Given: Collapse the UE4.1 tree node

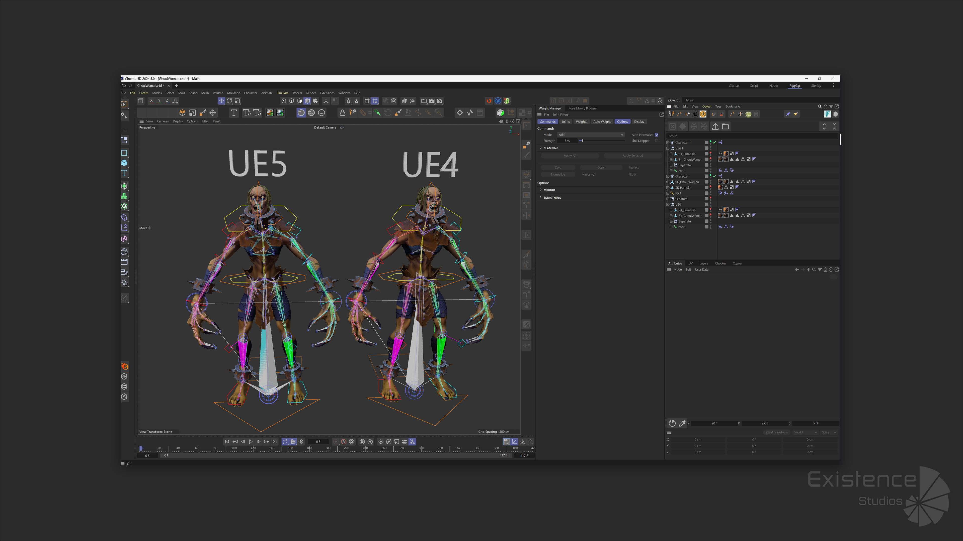Looking at the screenshot, I should (x=668, y=148).
